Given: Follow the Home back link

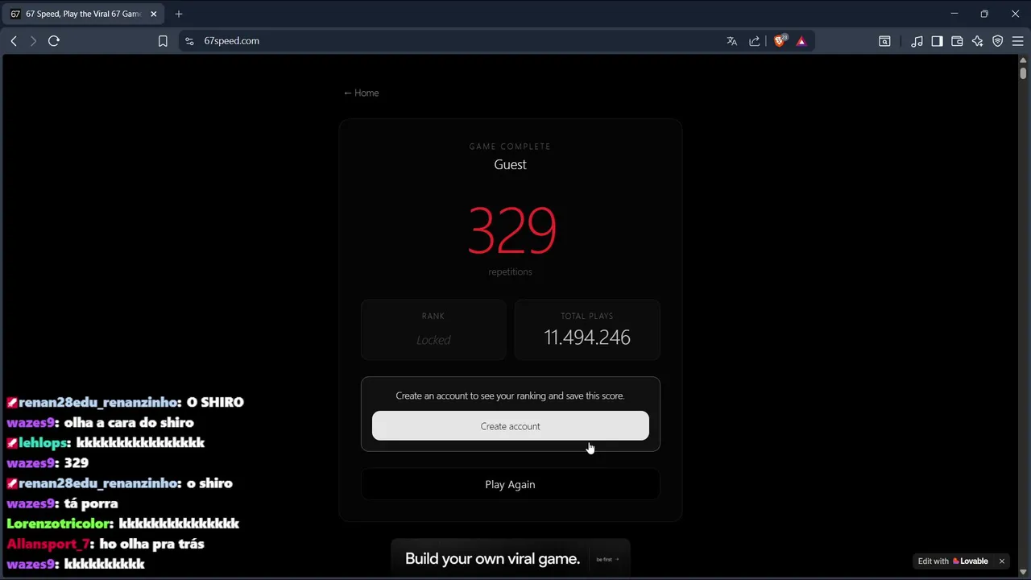Looking at the screenshot, I should point(361,93).
